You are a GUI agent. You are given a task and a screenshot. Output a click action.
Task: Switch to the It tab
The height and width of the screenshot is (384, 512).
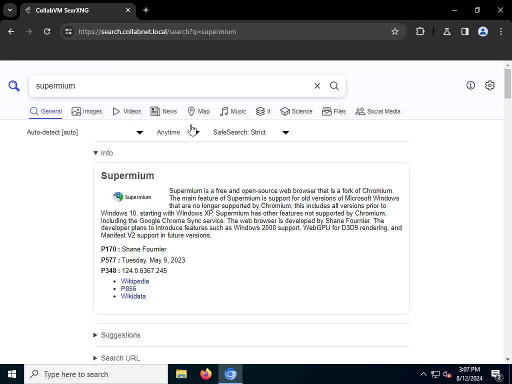pos(263,111)
